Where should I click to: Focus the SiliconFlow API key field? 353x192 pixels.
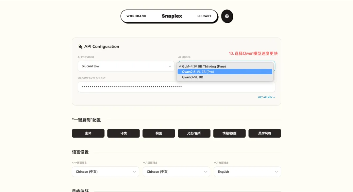coord(176,87)
